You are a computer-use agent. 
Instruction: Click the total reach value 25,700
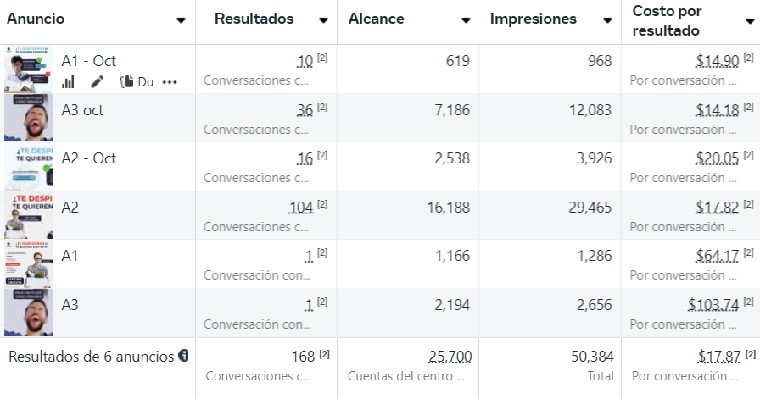pos(450,357)
